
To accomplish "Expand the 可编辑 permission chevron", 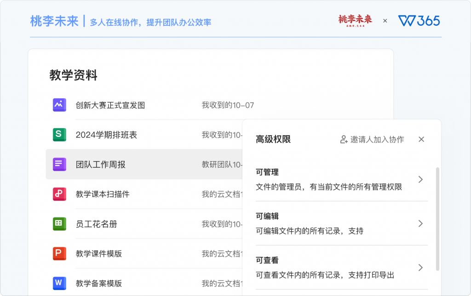I will [420, 223].
